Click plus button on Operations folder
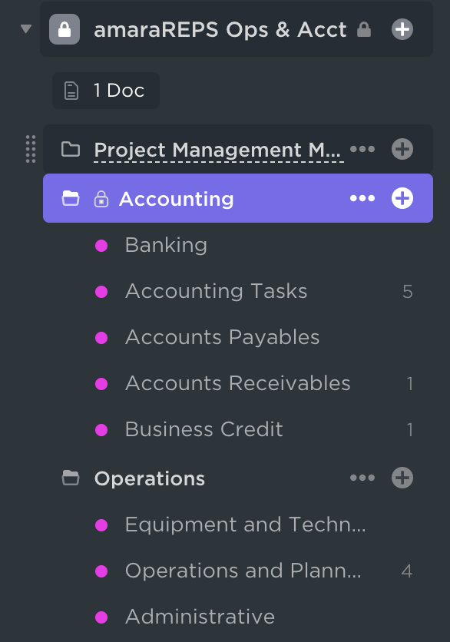The height and width of the screenshot is (642, 450). point(402,478)
